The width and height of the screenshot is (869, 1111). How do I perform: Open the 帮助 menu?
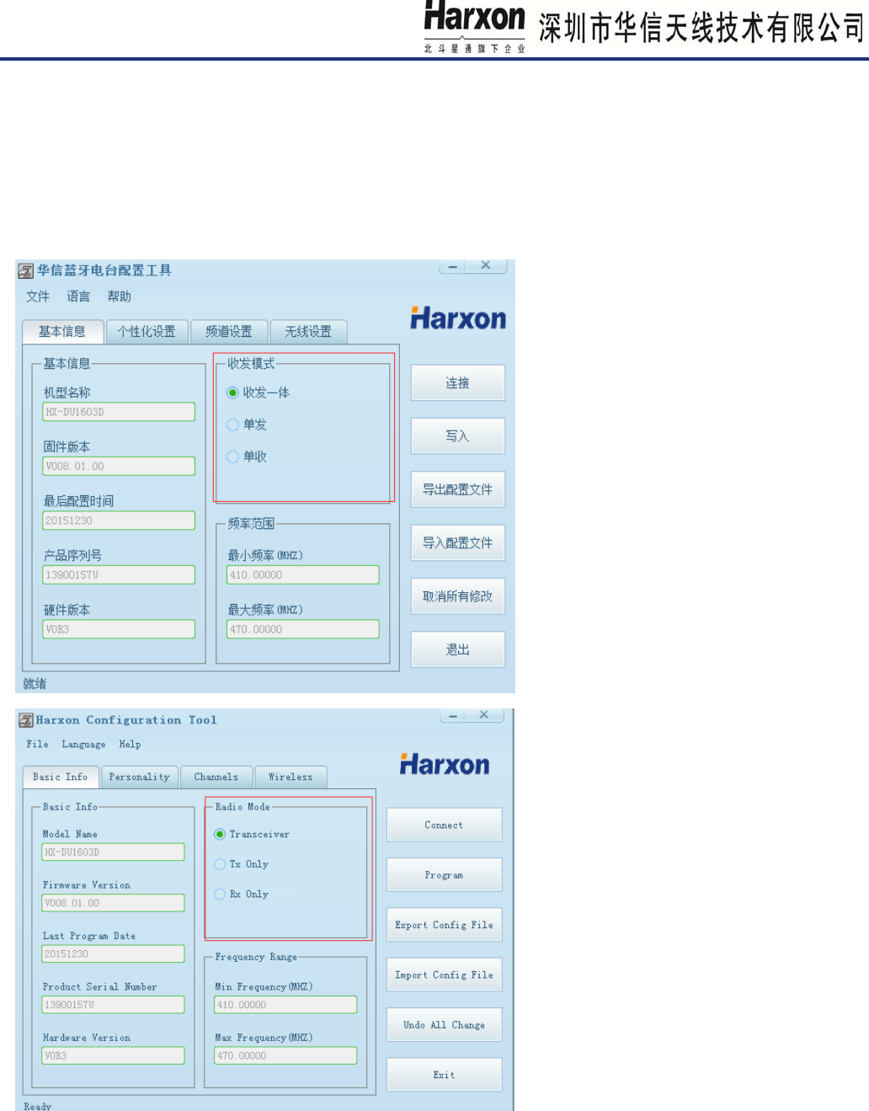[x=119, y=296]
